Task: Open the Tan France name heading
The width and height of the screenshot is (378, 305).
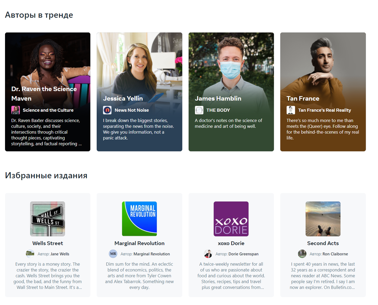Action: (x=303, y=99)
